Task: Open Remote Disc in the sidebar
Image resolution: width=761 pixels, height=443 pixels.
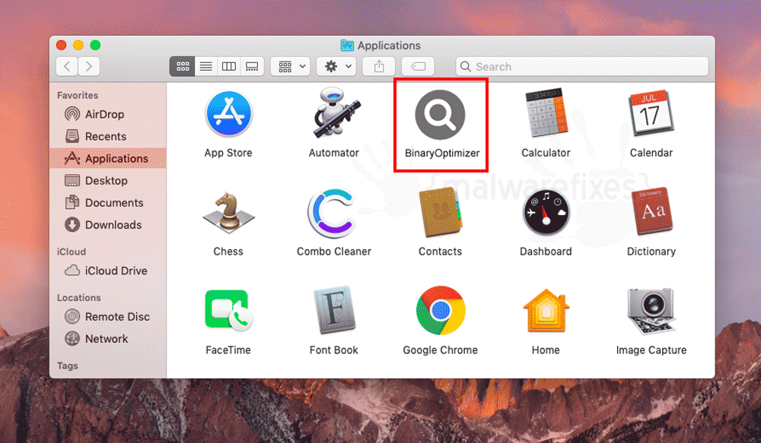Action: (x=108, y=317)
